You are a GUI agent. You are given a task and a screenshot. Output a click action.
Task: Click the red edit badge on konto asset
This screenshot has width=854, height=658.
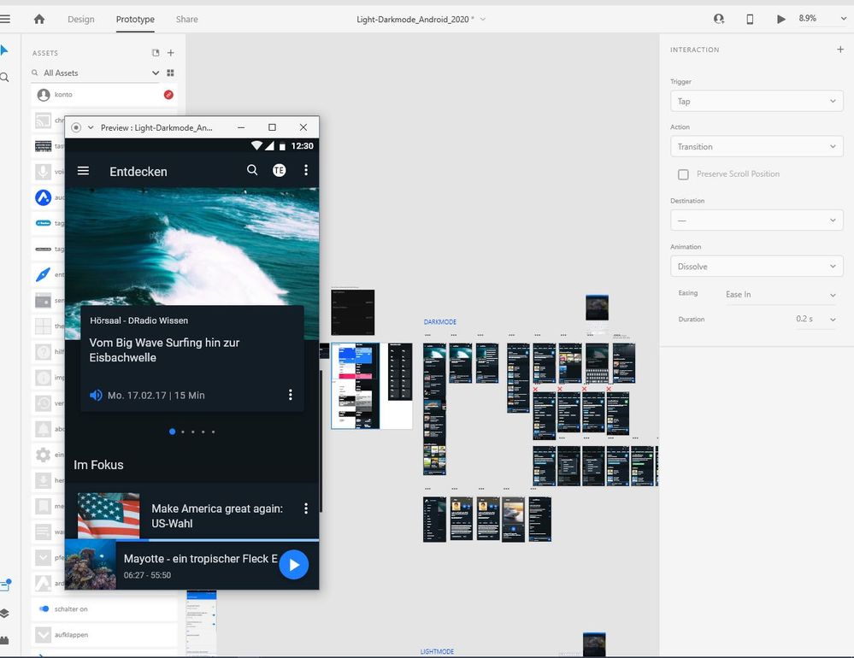169,95
